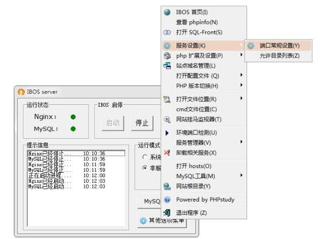Select the 非服务模式 radio button
The height and width of the screenshot is (239, 323).
pyautogui.click(x=145, y=168)
